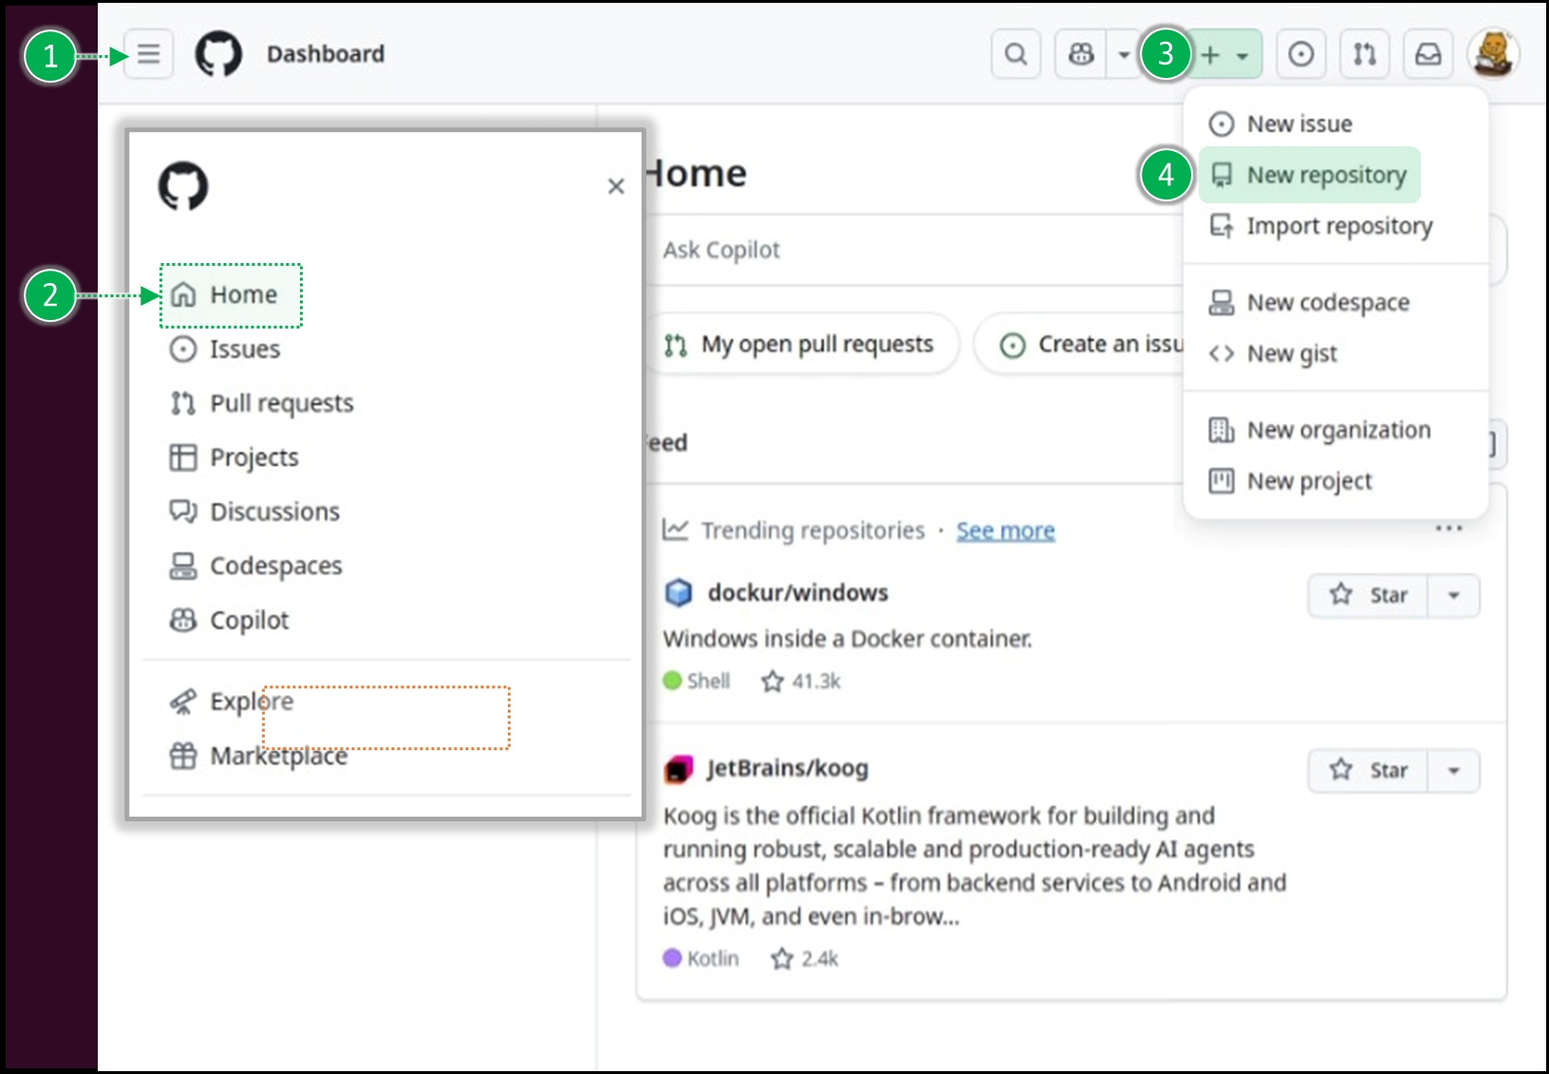Close the side navigation panel

pos(616,186)
